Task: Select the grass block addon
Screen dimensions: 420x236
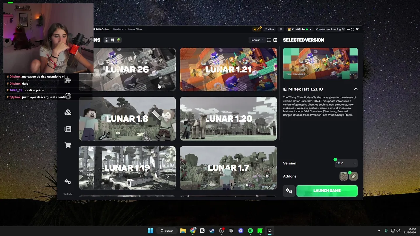Action: 344,176
